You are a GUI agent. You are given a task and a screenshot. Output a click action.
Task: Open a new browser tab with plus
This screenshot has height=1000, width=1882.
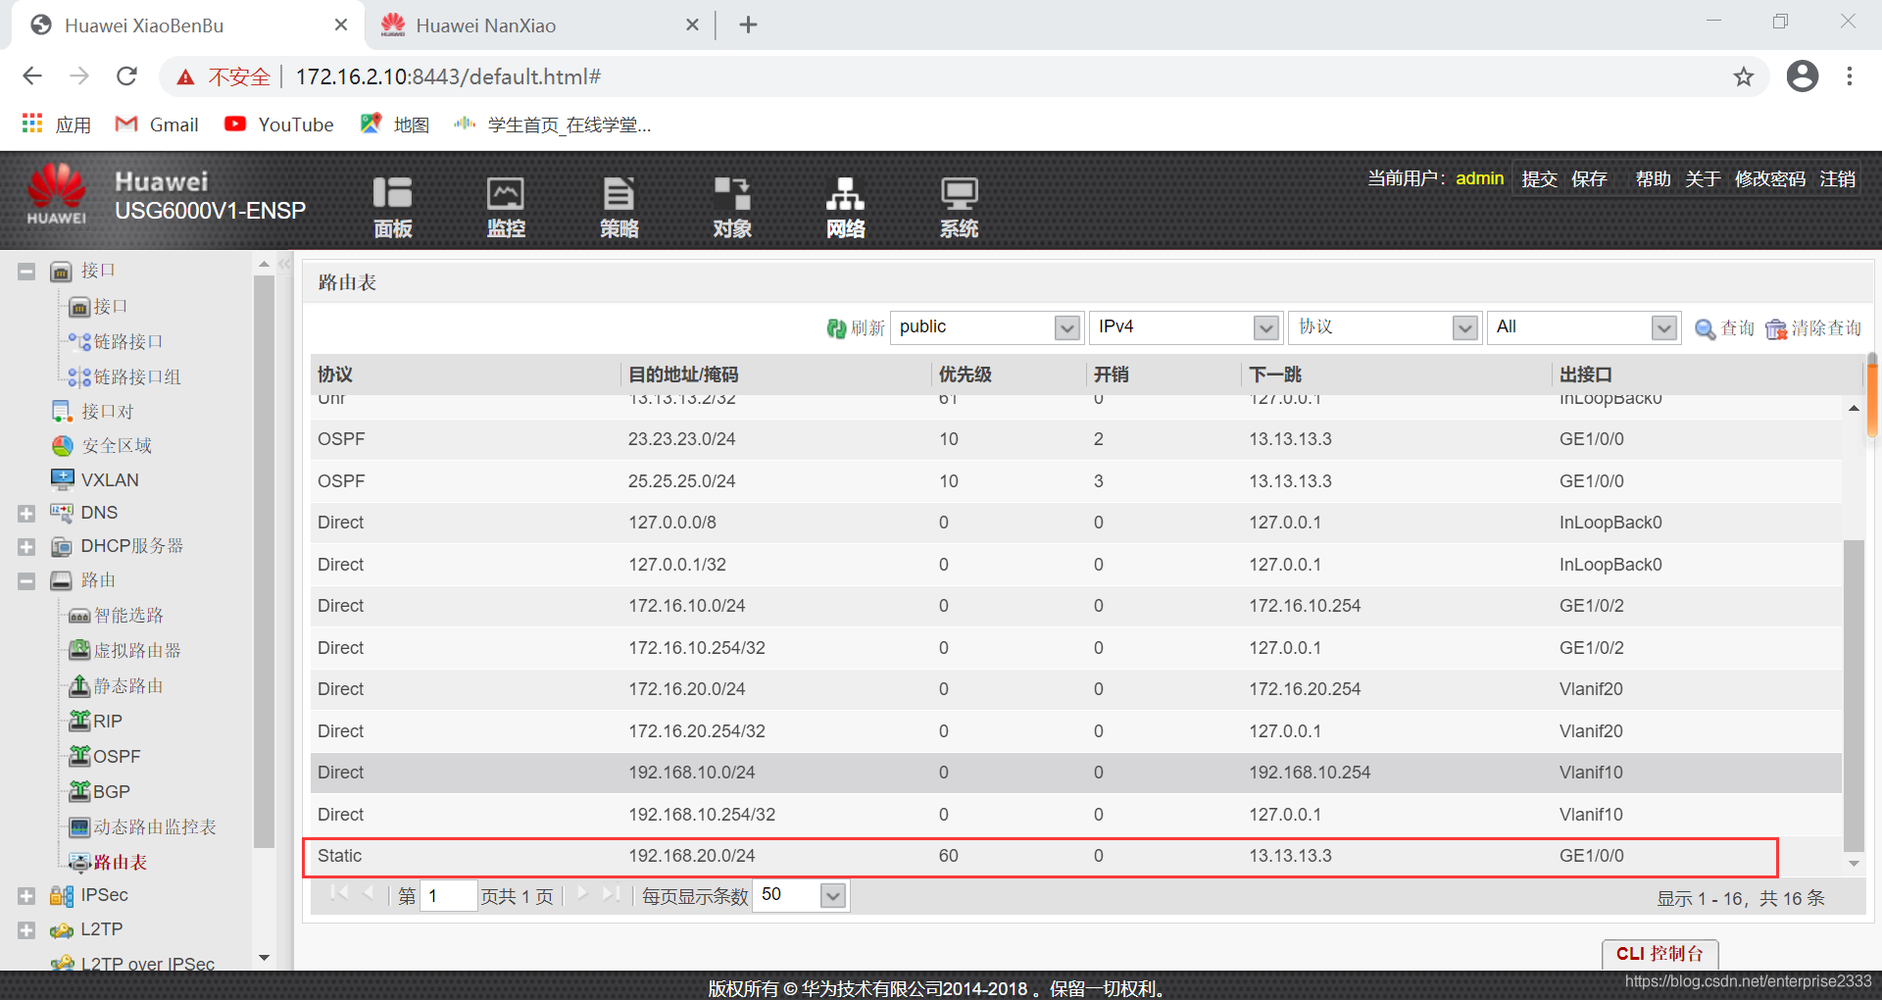(748, 25)
